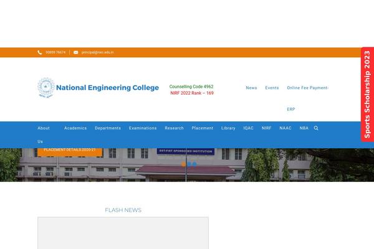Click the FLASH NEWS heading
This screenshot has height=249, width=374.
pos(123,210)
